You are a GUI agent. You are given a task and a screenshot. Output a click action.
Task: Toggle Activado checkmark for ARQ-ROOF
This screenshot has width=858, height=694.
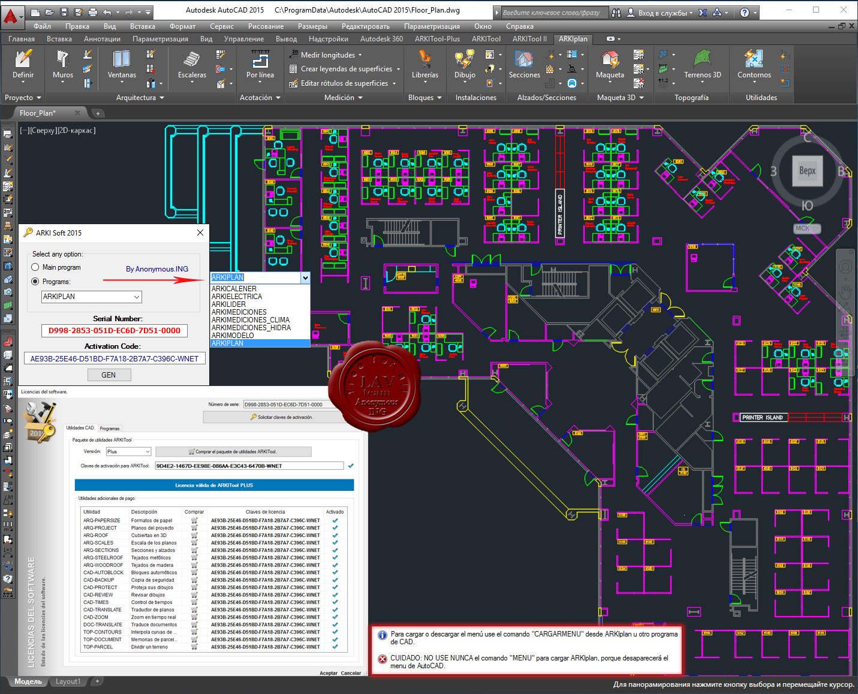click(x=335, y=535)
